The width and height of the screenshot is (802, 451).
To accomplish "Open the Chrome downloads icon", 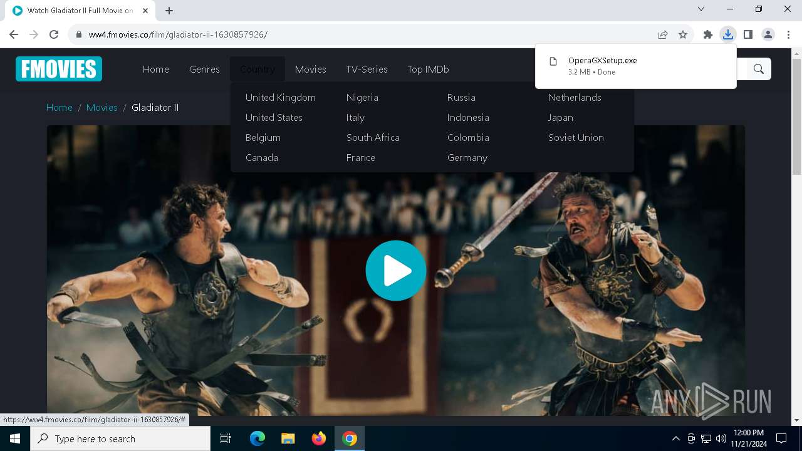I will [x=728, y=34].
